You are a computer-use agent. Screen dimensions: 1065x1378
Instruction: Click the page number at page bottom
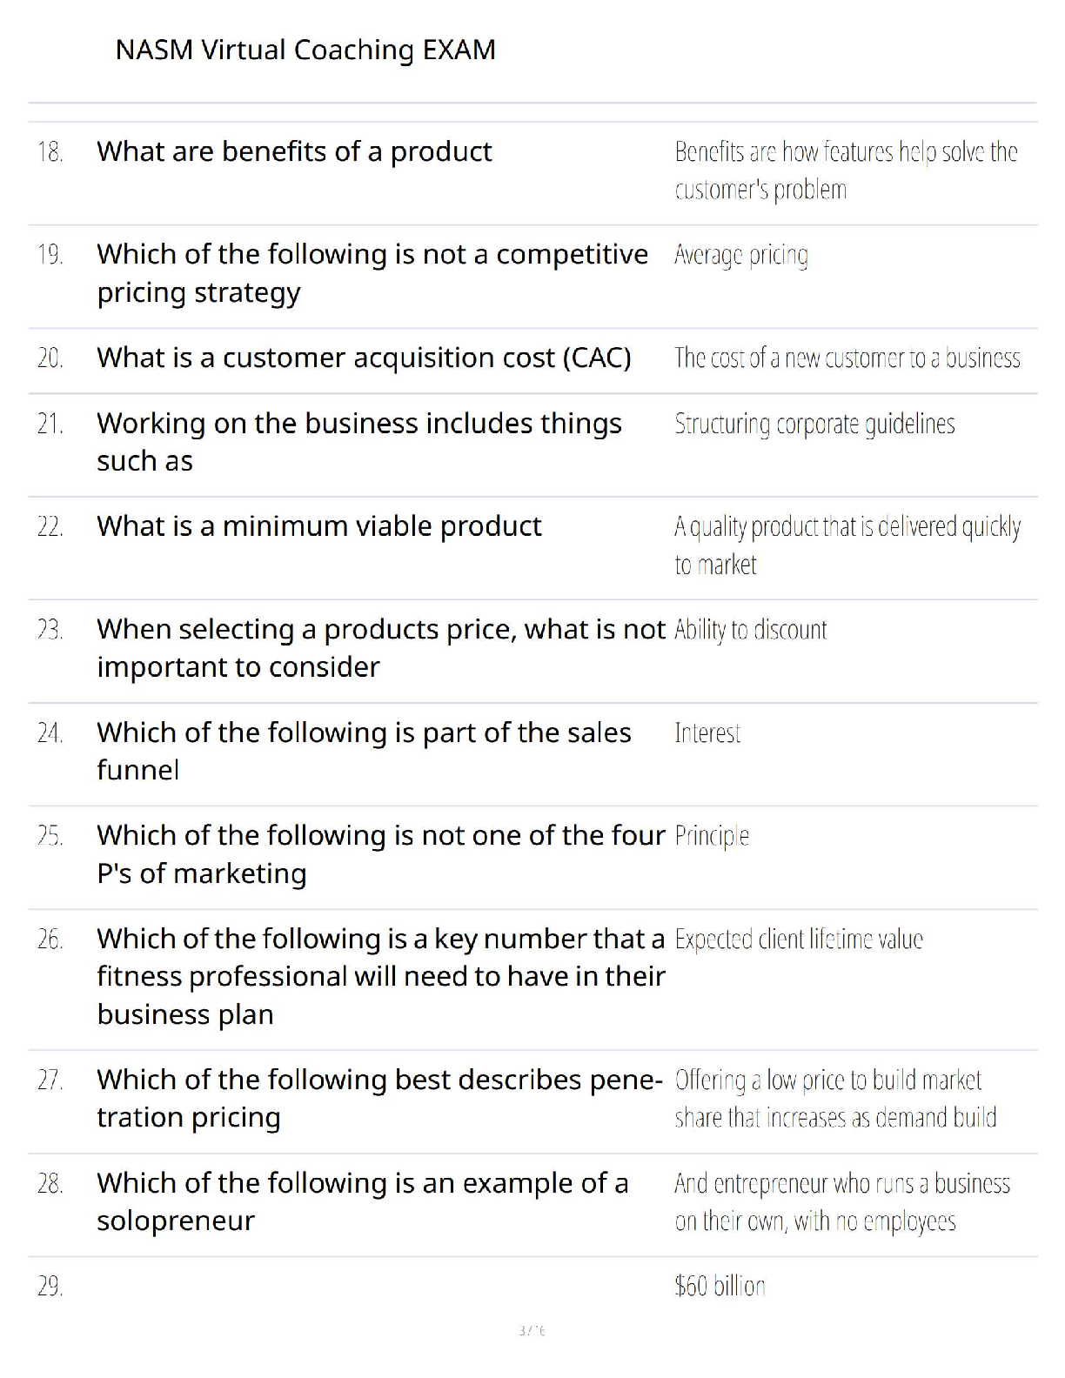532,1330
